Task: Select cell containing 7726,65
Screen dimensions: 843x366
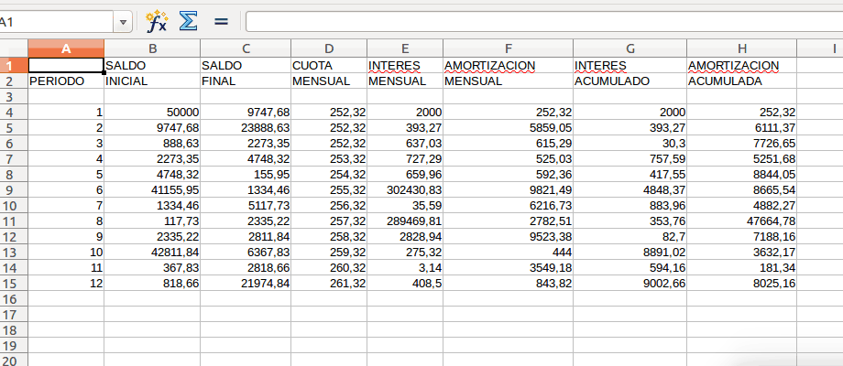Action: pyautogui.click(x=742, y=144)
